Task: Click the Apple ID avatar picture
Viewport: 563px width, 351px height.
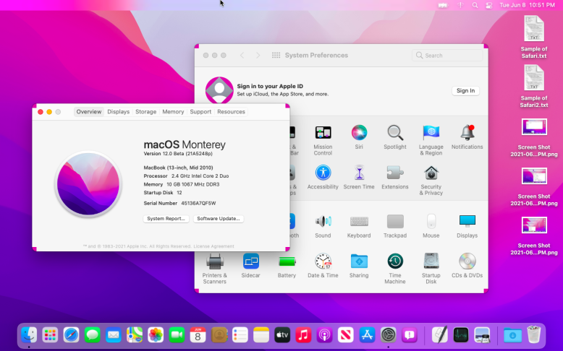Action: pyautogui.click(x=219, y=90)
